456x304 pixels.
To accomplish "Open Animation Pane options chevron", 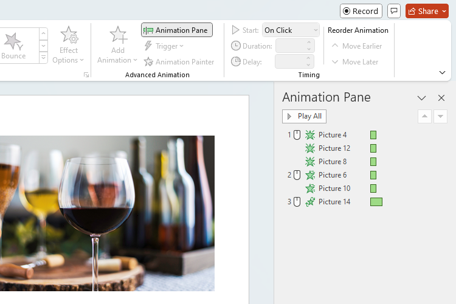I will (422, 98).
